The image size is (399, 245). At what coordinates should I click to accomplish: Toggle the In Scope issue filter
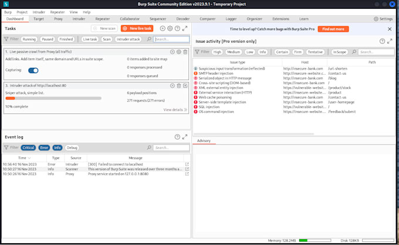[x=340, y=51]
